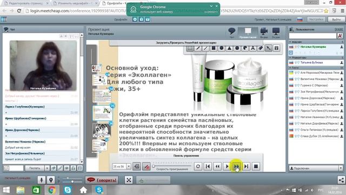Screen dimensions: 346x195
Task: Select slide thumbnail 35
Action: (x=103, y=113)
